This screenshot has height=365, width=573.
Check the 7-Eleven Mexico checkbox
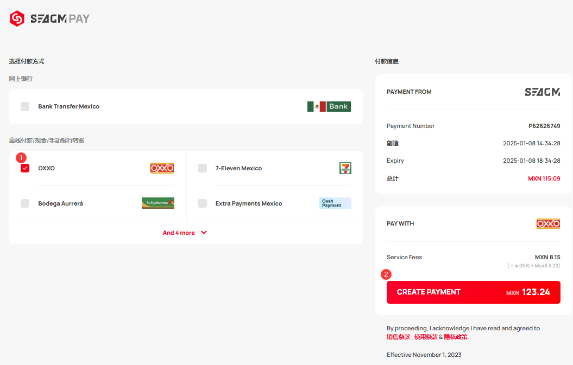(x=202, y=168)
